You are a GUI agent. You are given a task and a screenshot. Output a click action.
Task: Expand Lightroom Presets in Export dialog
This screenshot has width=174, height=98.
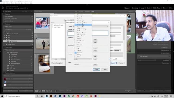click(x=53, y=25)
